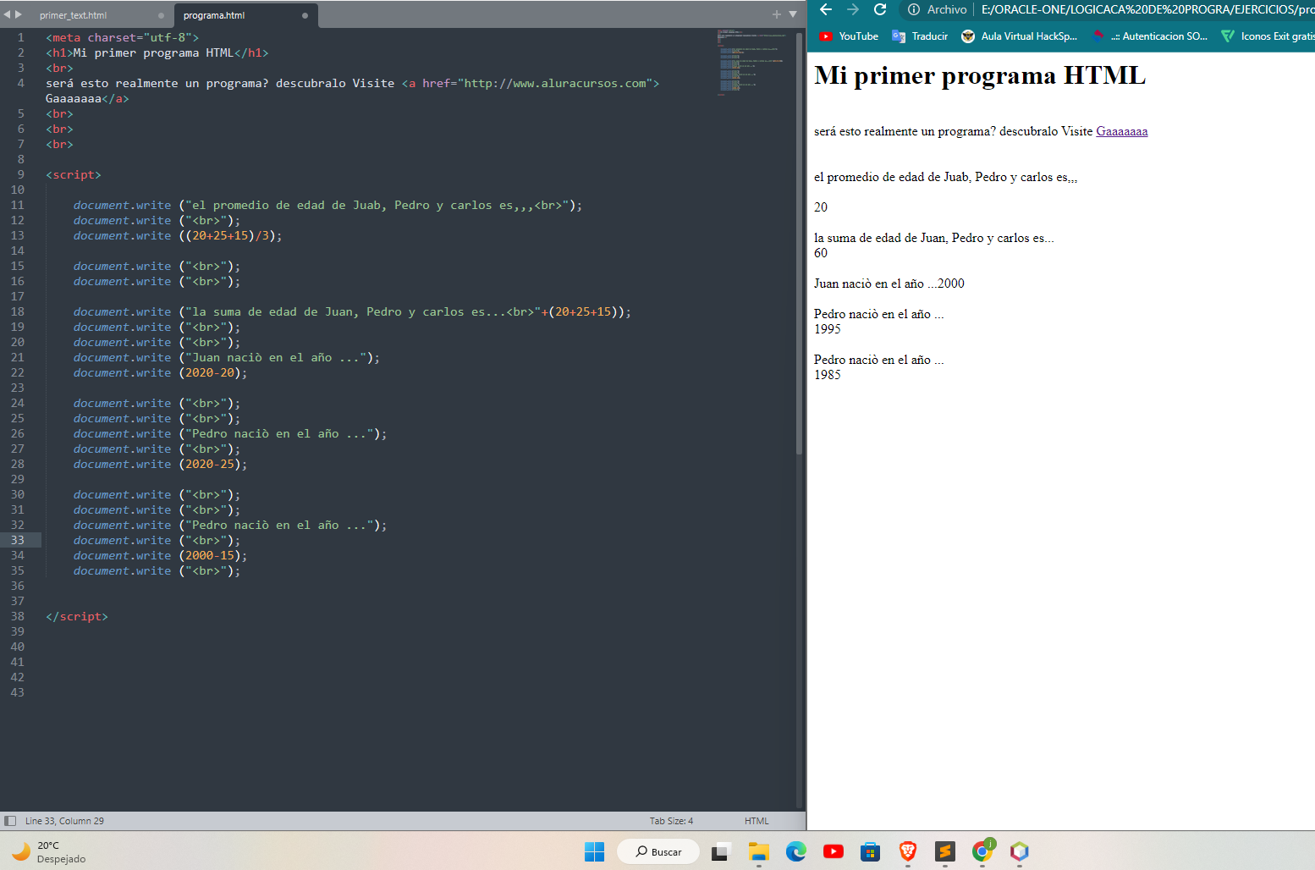Screen dimensions: 1315x870
Task: Open Brave browser from the taskbar
Action: pos(908,851)
